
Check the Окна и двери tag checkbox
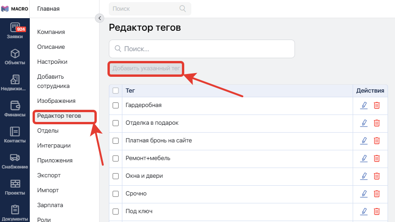tap(116, 176)
